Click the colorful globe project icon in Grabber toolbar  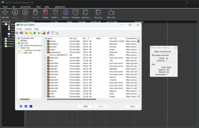[x=21, y=33]
